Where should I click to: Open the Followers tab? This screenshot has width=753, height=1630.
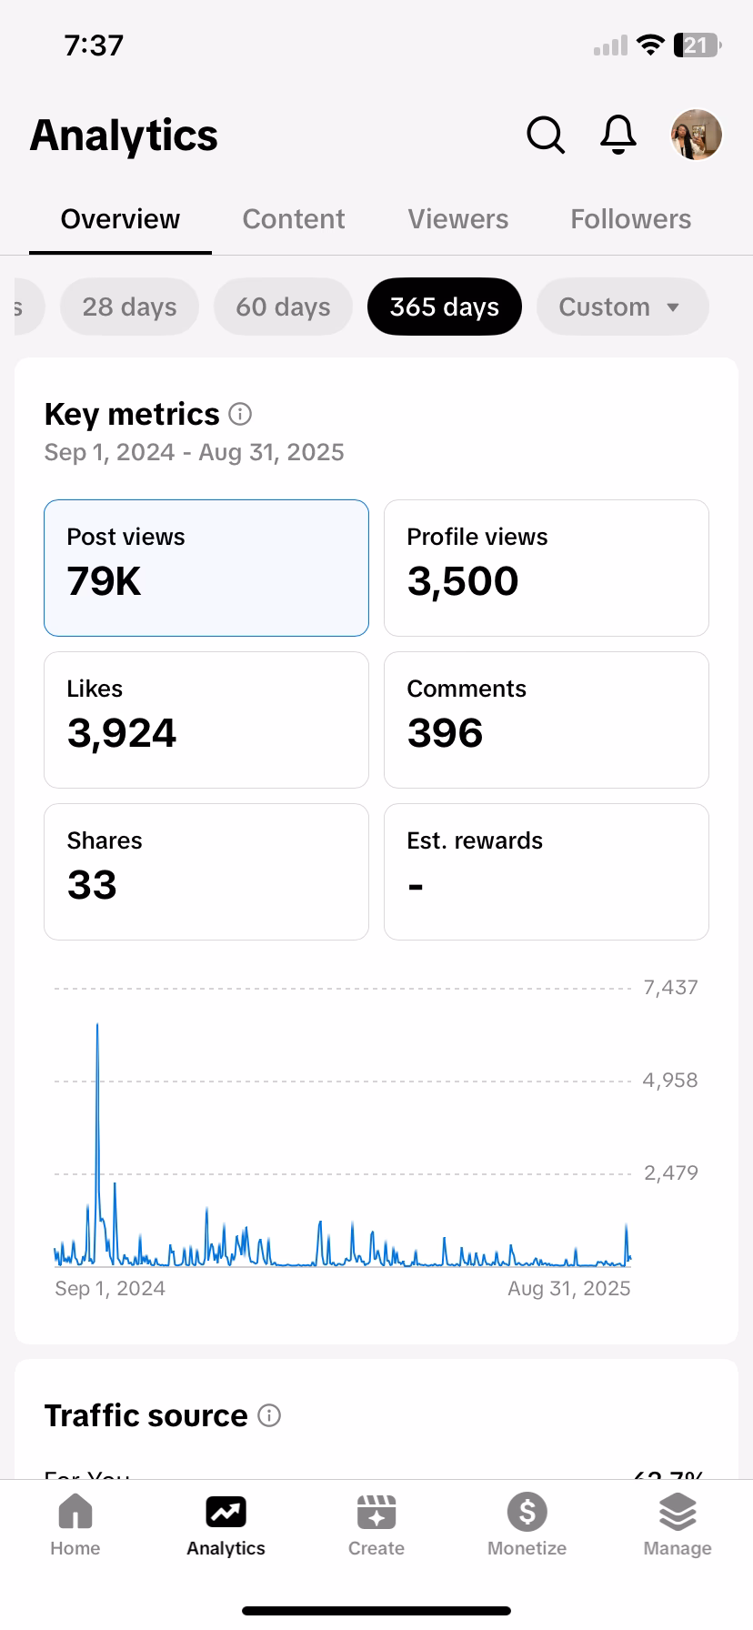point(631,219)
